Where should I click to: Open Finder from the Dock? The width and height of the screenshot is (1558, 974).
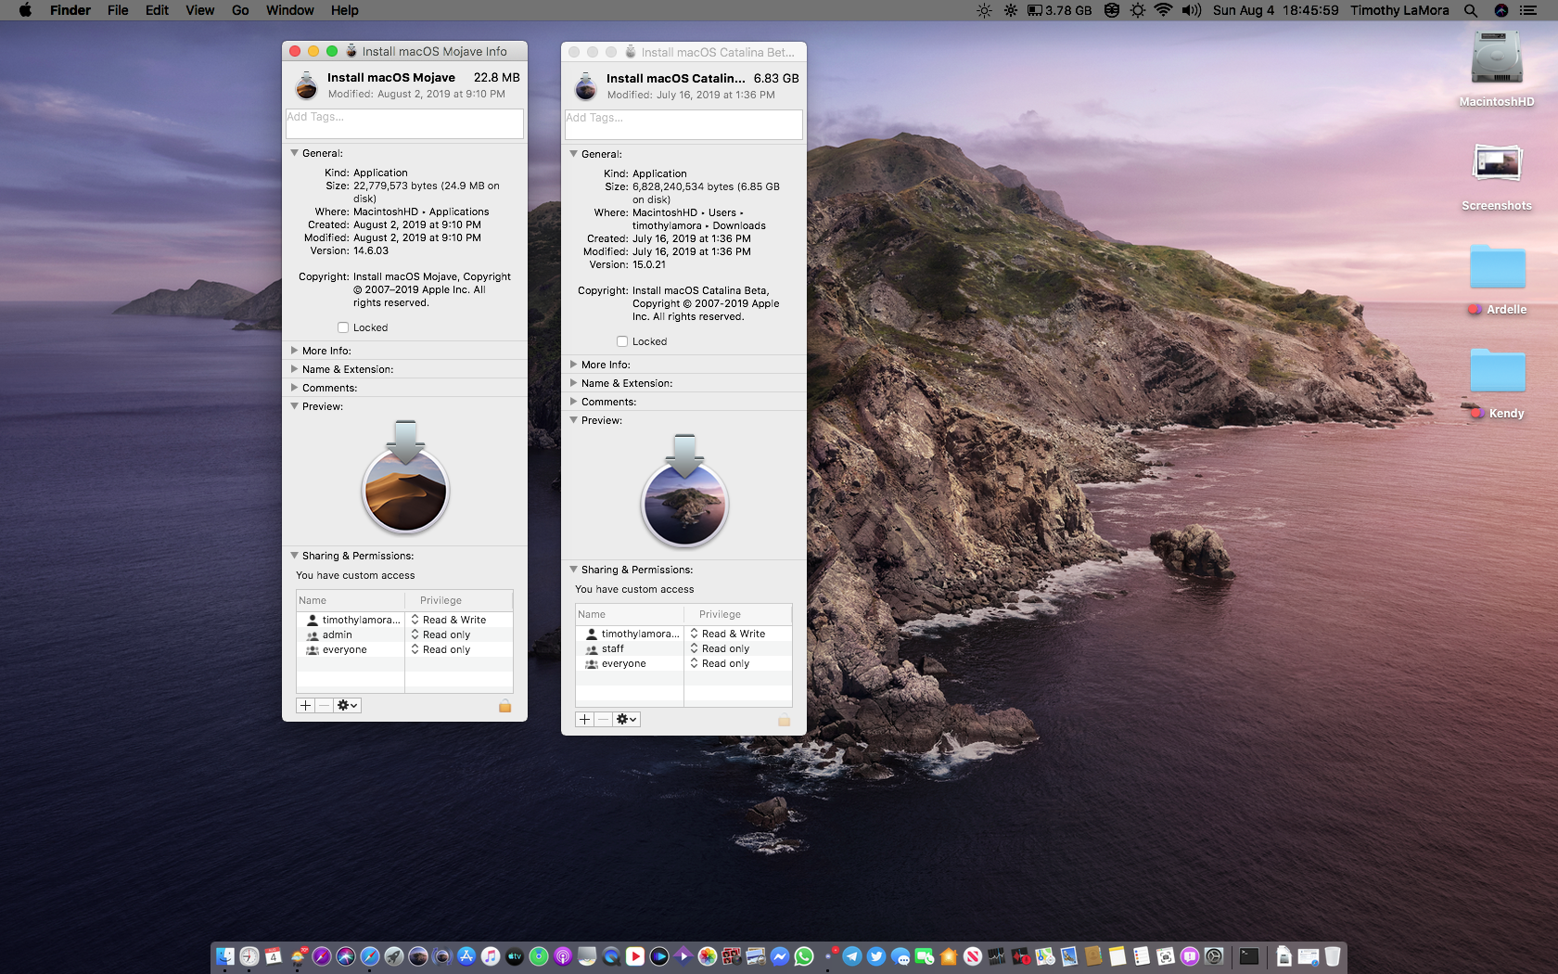pyautogui.click(x=225, y=956)
